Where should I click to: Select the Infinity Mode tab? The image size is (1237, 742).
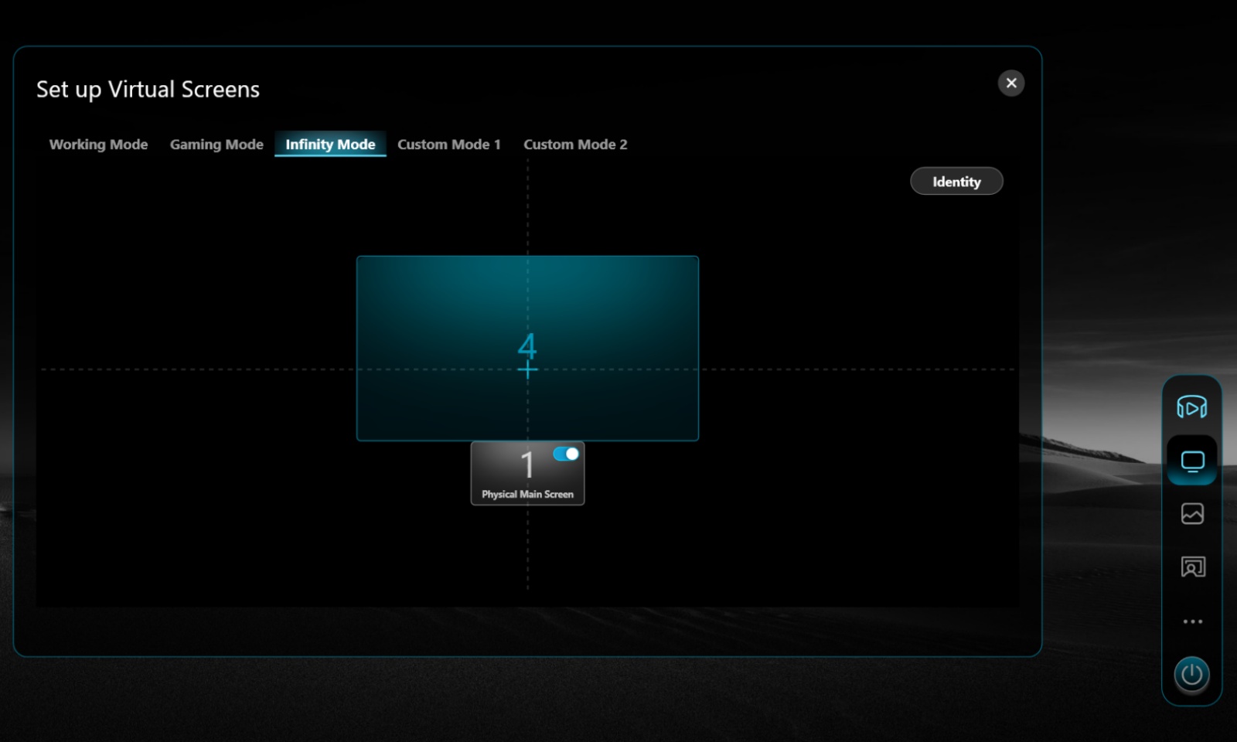[330, 145]
